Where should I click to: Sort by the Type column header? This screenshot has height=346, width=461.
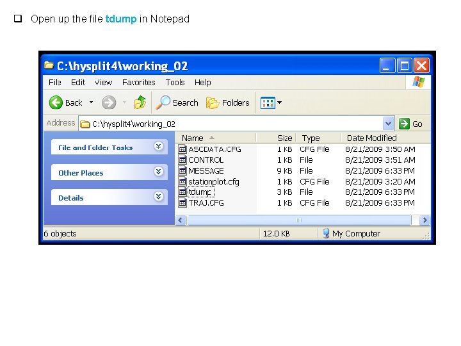pyautogui.click(x=319, y=138)
